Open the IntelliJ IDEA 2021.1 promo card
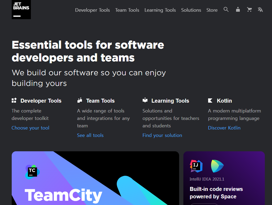Screen dimensions: 272x205 click(224, 178)
